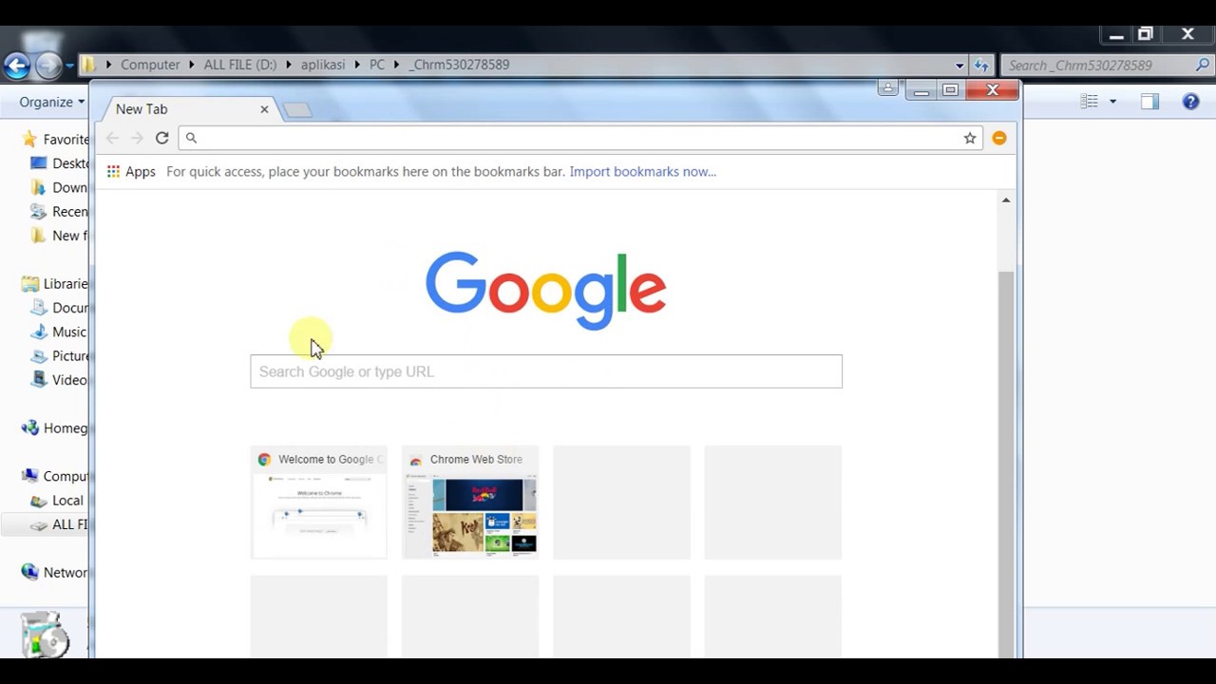The image size is (1216, 684).
Task: Click Homegroup globe icon in sidebar
Action: pos(29,427)
